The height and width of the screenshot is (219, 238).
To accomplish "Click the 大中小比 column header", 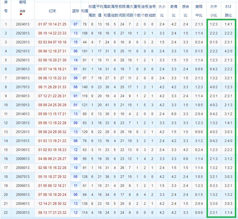I will [213, 11].
